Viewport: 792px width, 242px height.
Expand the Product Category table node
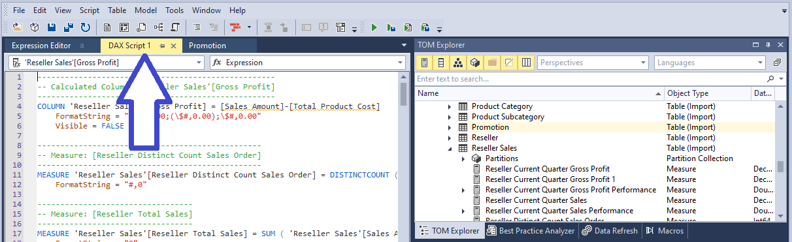coord(449,106)
